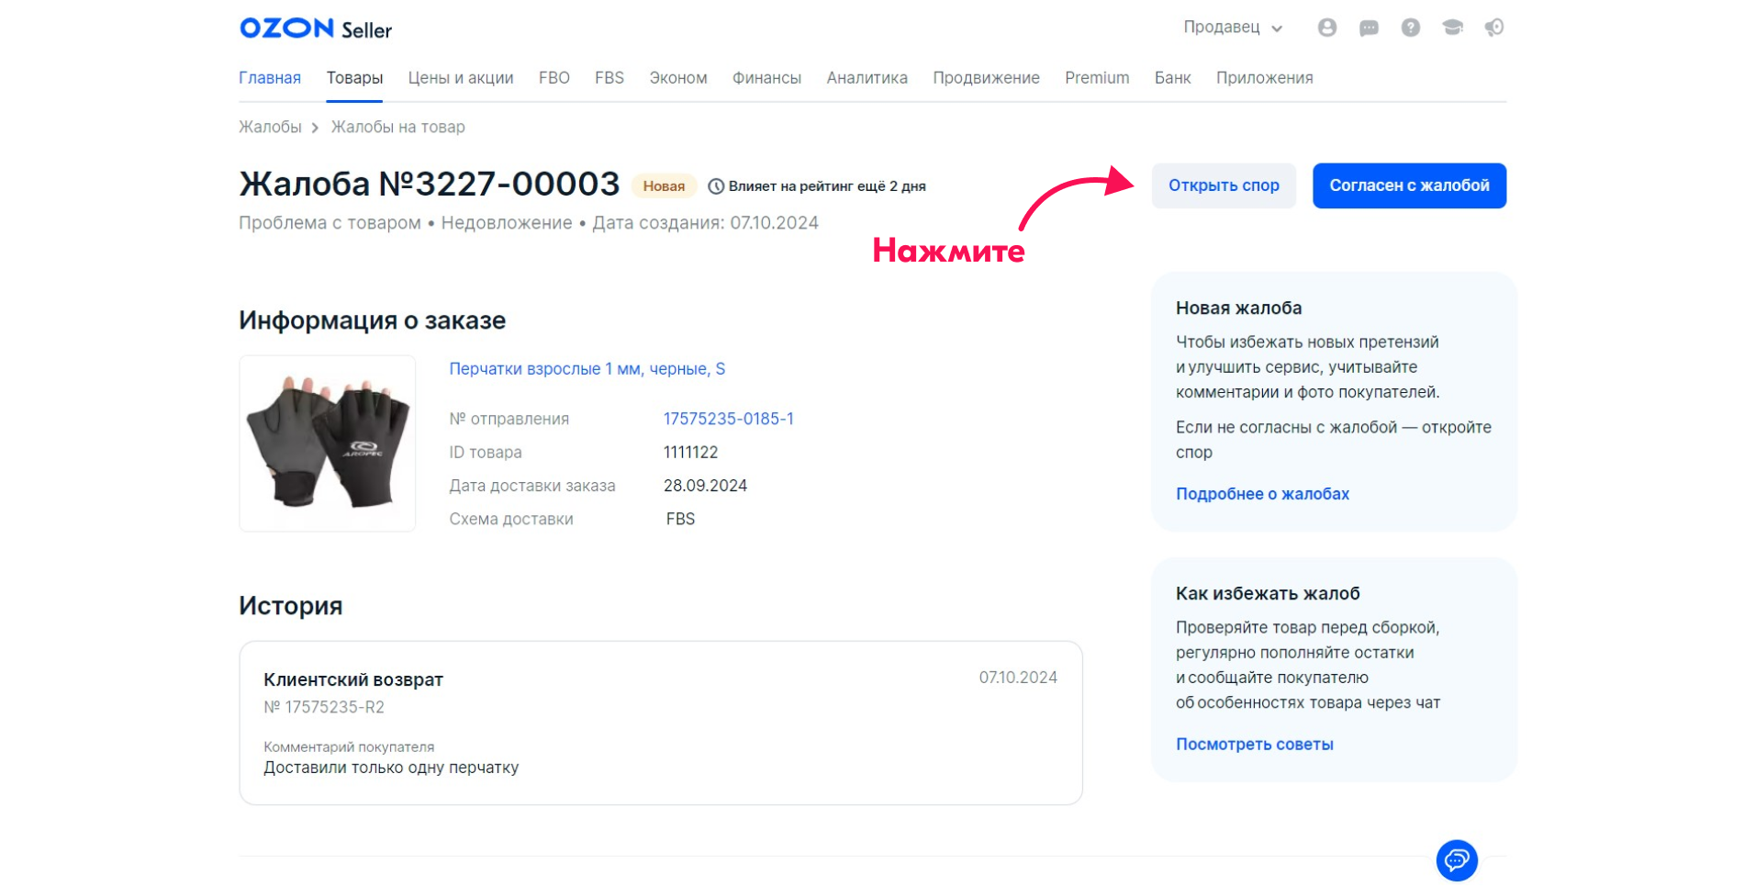The height and width of the screenshot is (886, 1744).
Task: Expand the Продавец dropdown
Action: tap(1233, 28)
